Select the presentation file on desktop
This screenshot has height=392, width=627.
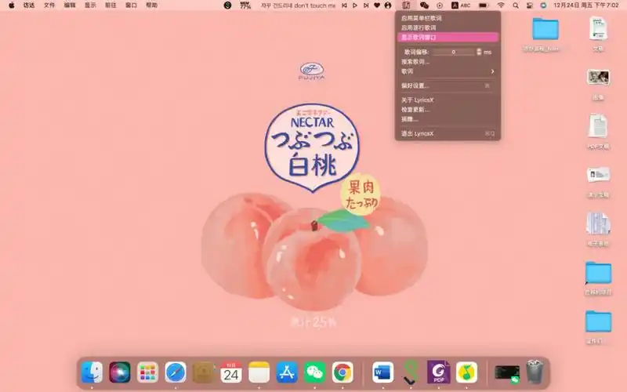tap(598, 175)
